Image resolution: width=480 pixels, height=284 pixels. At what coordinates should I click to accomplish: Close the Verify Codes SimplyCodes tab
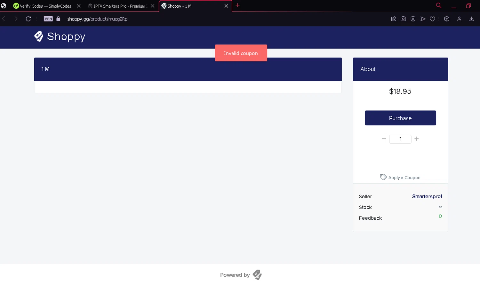(79, 6)
